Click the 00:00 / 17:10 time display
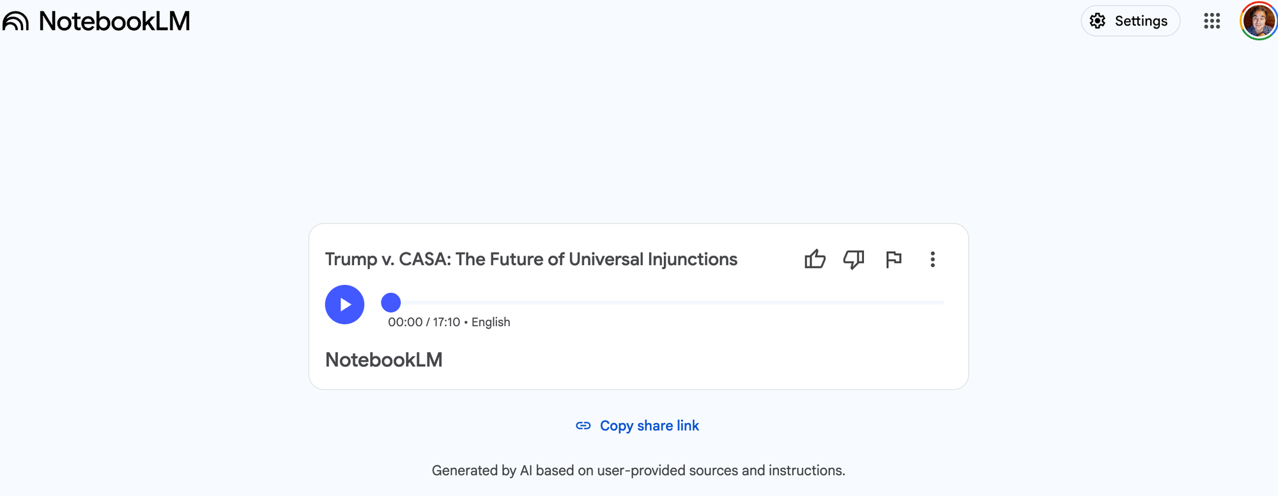The height and width of the screenshot is (496, 1278). pyautogui.click(x=424, y=322)
